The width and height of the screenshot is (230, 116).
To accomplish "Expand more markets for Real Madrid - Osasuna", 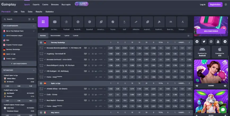I will (x=105, y=101).
